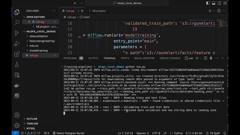Open errors and warnings status item
The height and width of the screenshot is (135, 240).
[x=30, y=133]
